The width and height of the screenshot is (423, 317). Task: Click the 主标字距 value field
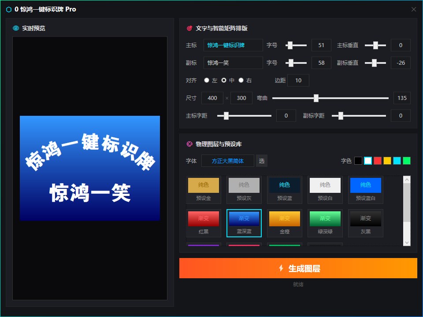[286, 115]
